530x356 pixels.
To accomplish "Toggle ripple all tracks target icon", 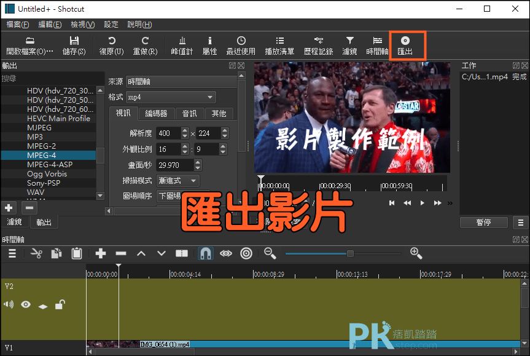I will coord(246,253).
